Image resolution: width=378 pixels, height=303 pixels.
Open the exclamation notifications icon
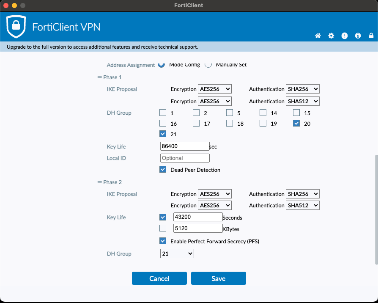345,36
